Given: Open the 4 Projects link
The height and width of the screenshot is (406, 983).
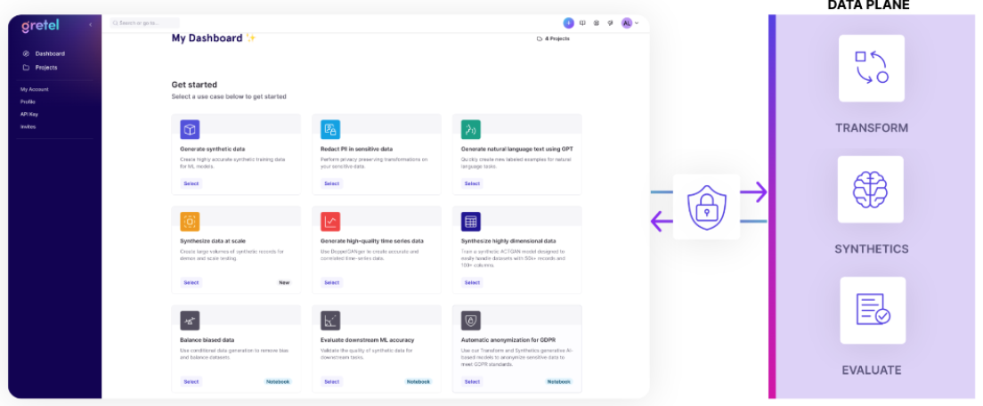Looking at the screenshot, I should [553, 39].
